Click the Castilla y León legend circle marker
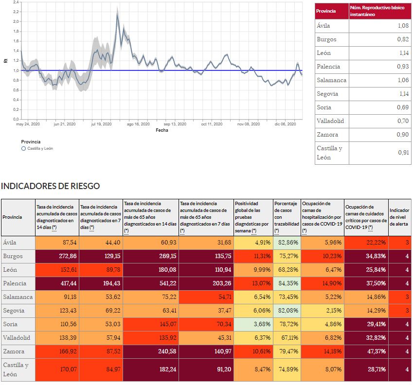This screenshot has width=413, height=385. (x=23, y=148)
